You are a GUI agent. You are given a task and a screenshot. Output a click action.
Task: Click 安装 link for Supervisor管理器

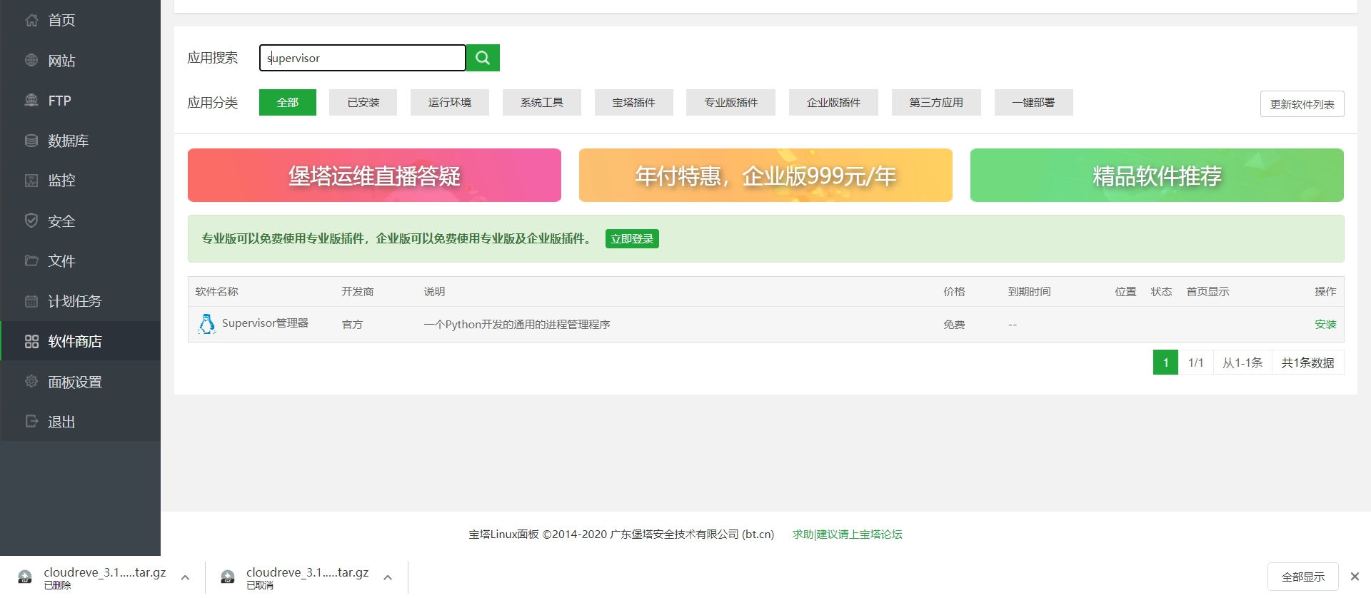pos(1325,325)
